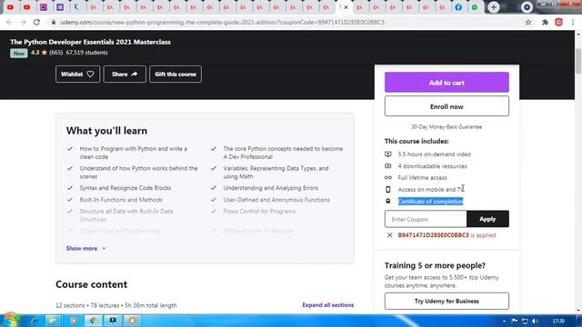
Task: Click the heart icon on Wishlist
Action: tap(90, 74)
